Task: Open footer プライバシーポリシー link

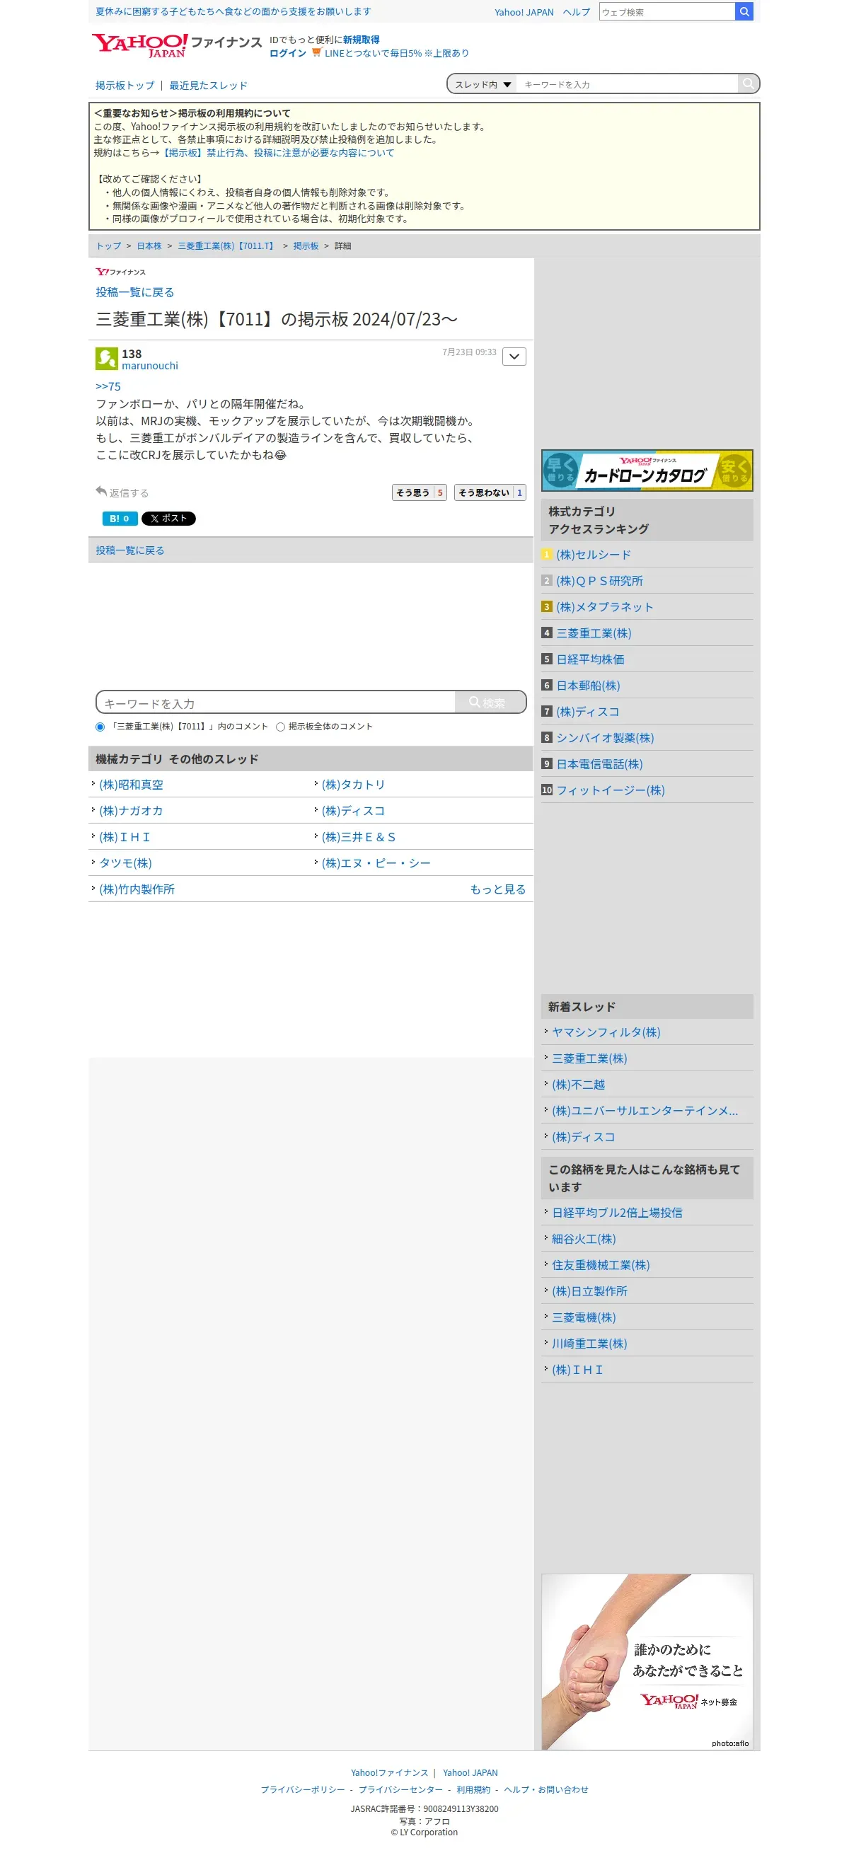Action: 303,1790
